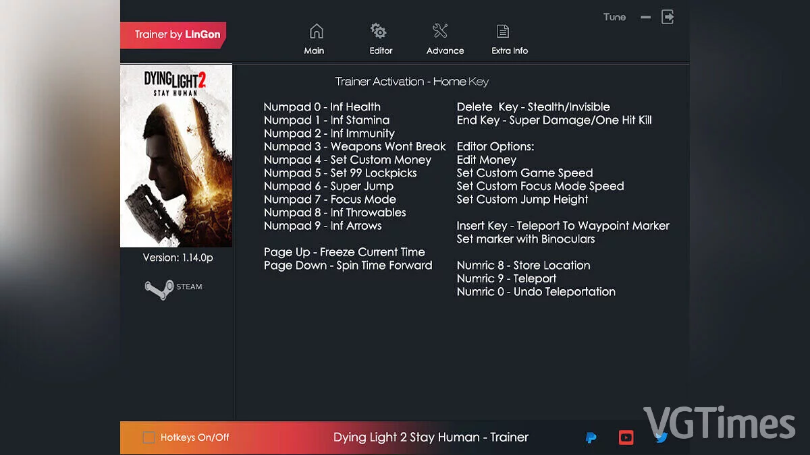Click the Insert Key teleport text
Image resolution: width=810 pixels, height=455 pixels.
pyautogui.click(x=562, y=226)
